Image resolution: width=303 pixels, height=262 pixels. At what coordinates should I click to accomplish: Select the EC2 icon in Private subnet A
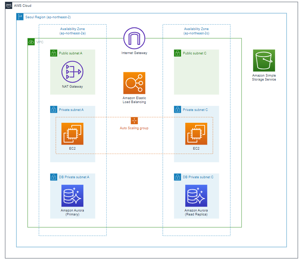pyautogui.click(x=72, y=134)
